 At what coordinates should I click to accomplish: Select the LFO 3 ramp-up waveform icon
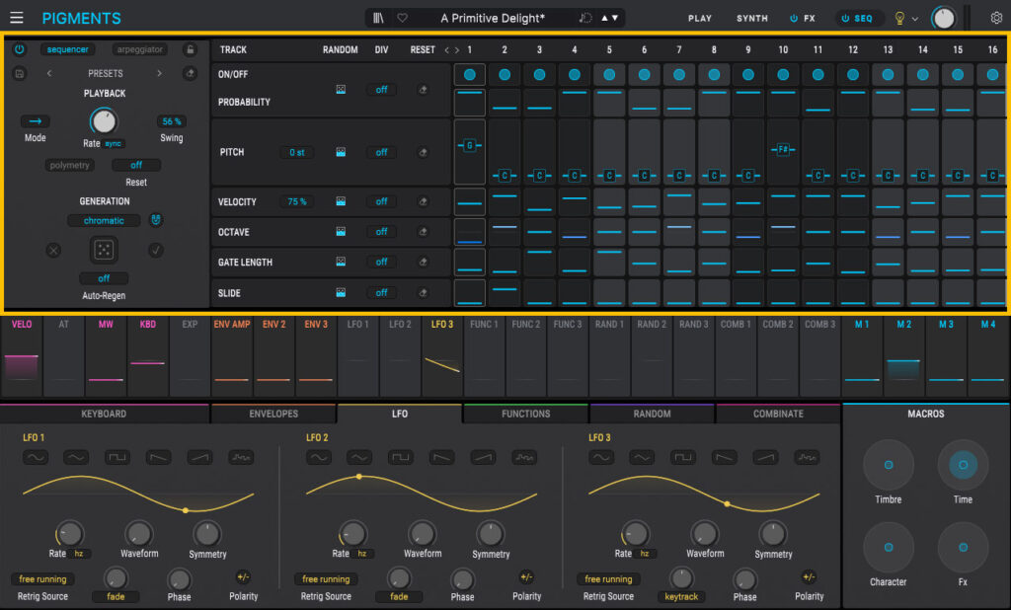click(765, 457)
